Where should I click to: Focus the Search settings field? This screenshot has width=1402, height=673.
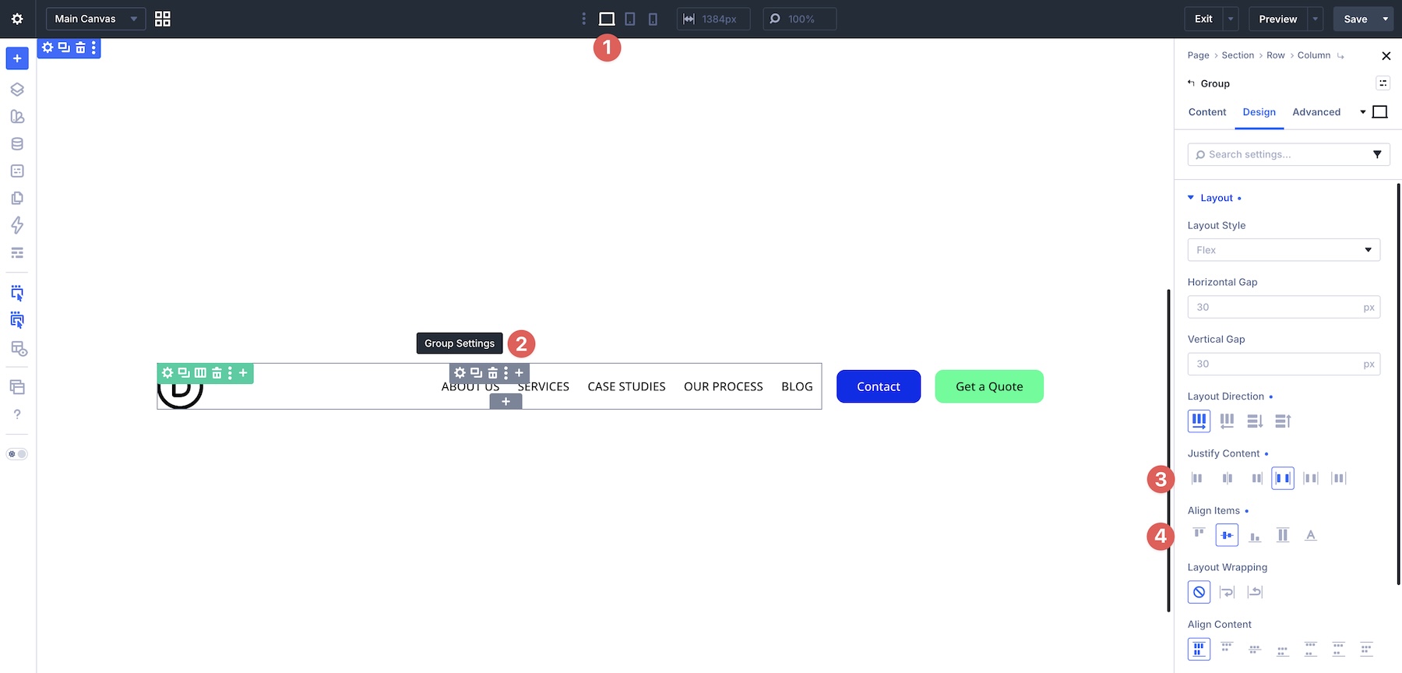(x=1288, y=154)
